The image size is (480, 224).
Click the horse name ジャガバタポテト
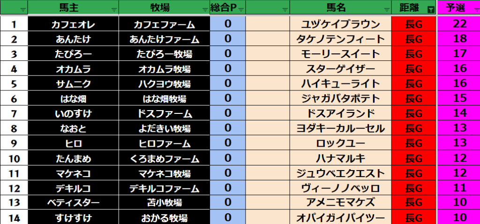(340, 98)
